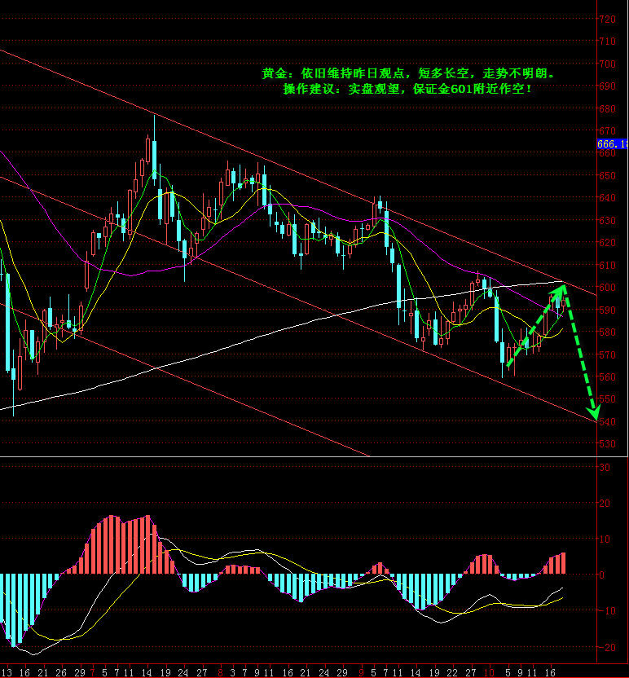Click the date label 13 on time axis
Image resolution: width=629 pixels, height=678 pixels.
point(6,672)
